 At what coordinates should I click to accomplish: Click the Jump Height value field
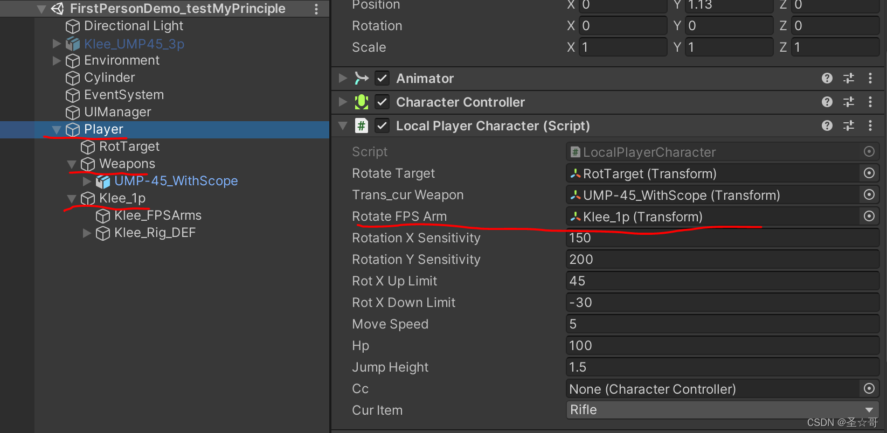click(723, 367)
